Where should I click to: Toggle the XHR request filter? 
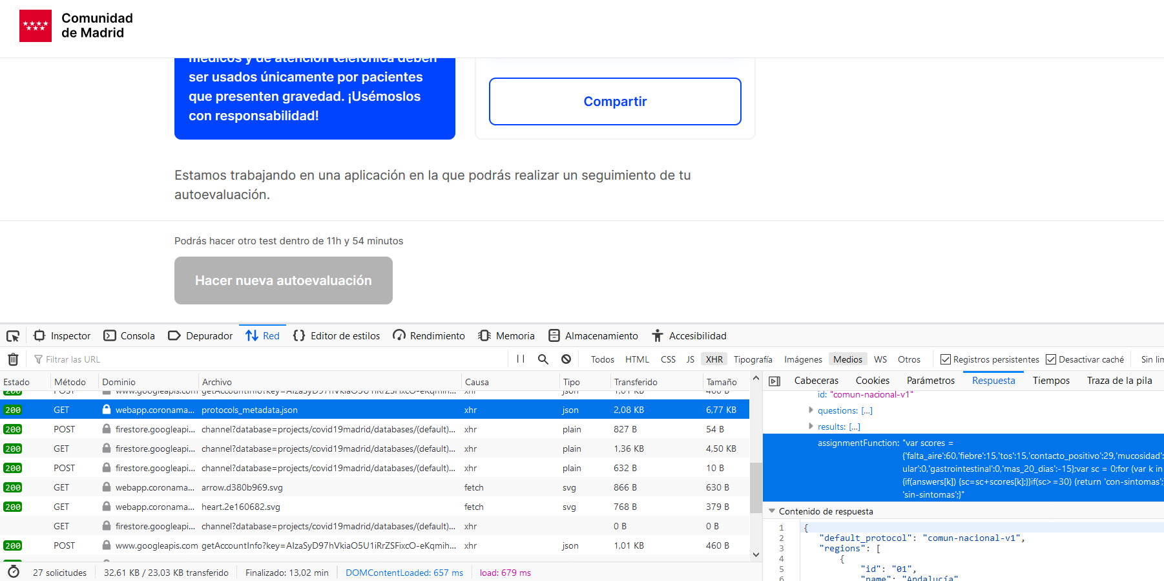pos(714,359)
